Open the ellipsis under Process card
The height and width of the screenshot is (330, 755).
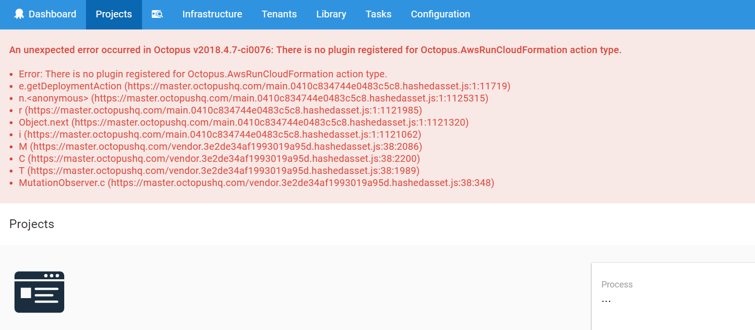[x=606, y=300]
